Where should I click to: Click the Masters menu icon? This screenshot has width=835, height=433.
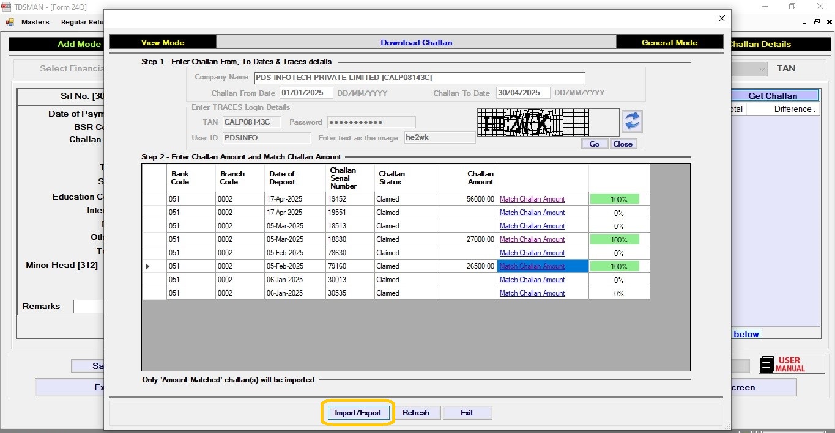point(10,22)
